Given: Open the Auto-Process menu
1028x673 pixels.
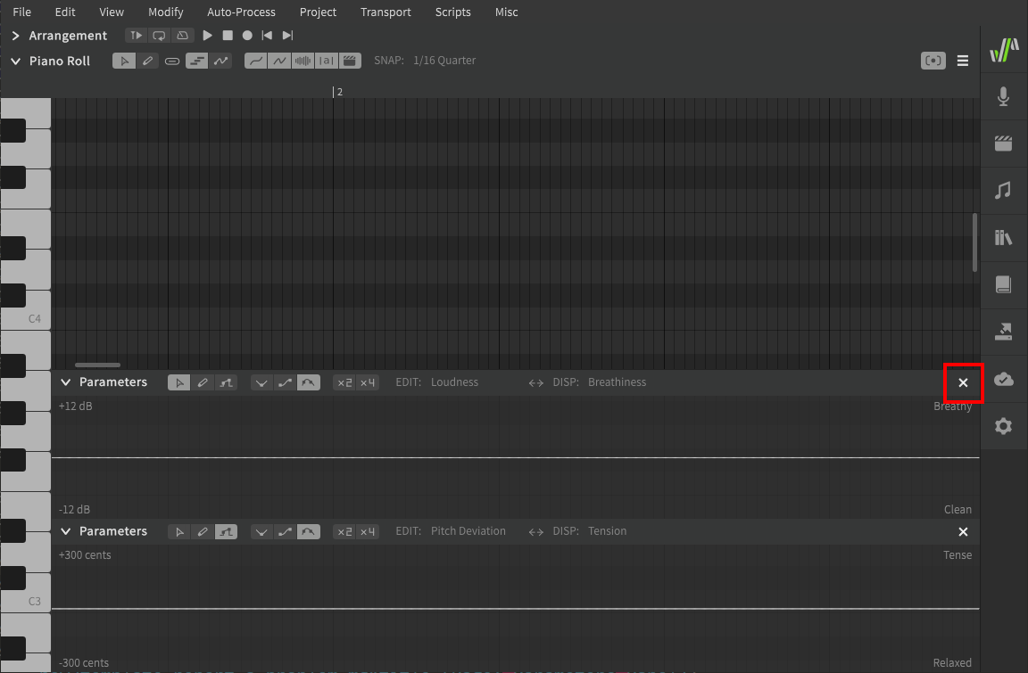Looking at the screenshot, I should point(241,12).
